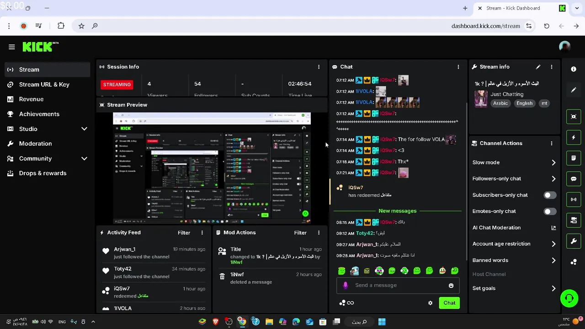
Task: Click the info icon in right rail
Action: click(574, 69)
